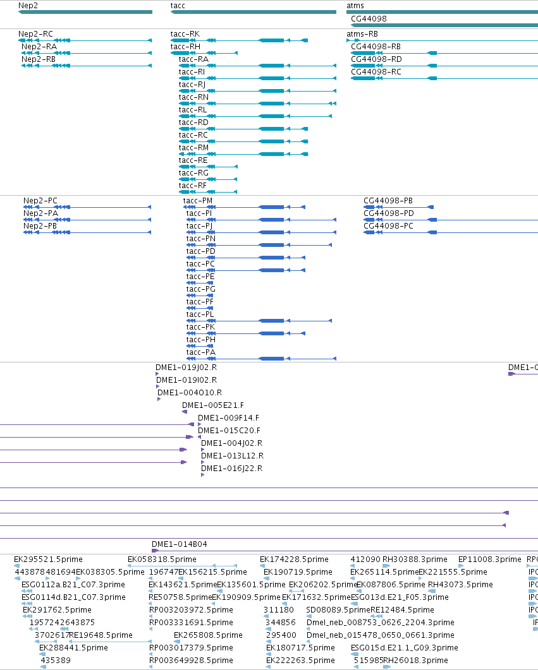Click BAC end DME1-015C20.F
This screenshot has width=538, height=670.
(229, 430)
